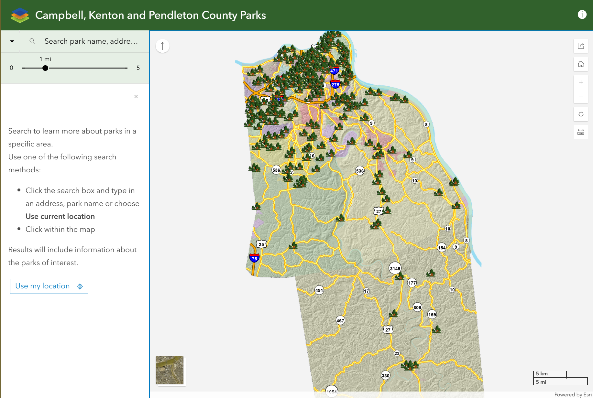Click the route 159 marker

[x=432, y=314]
